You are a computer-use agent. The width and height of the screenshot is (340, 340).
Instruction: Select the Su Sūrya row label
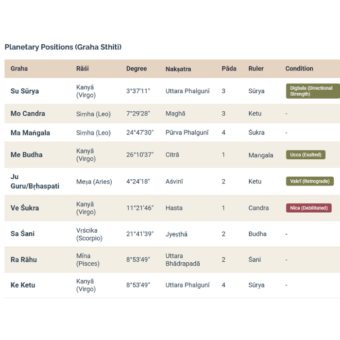click(25, 91)
